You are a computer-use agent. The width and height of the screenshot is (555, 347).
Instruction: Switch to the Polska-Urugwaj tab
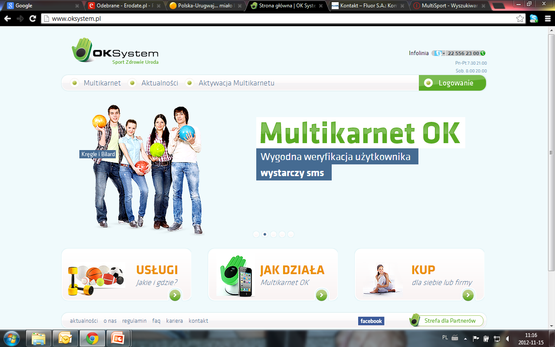pos(206,6)
